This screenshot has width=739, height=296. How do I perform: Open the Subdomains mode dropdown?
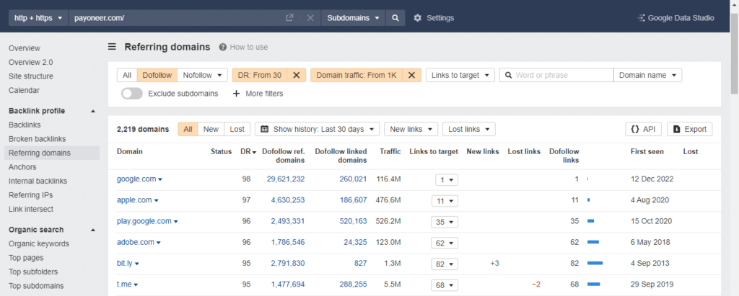pos(354,18)
